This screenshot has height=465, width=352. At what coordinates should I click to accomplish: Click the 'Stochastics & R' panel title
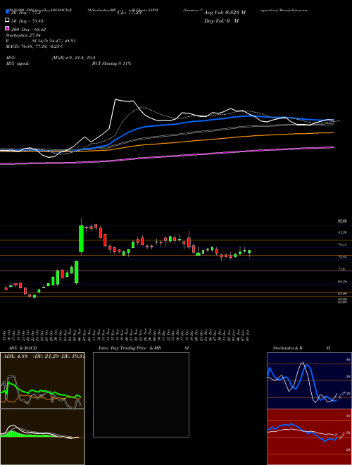tap(288, 348)
